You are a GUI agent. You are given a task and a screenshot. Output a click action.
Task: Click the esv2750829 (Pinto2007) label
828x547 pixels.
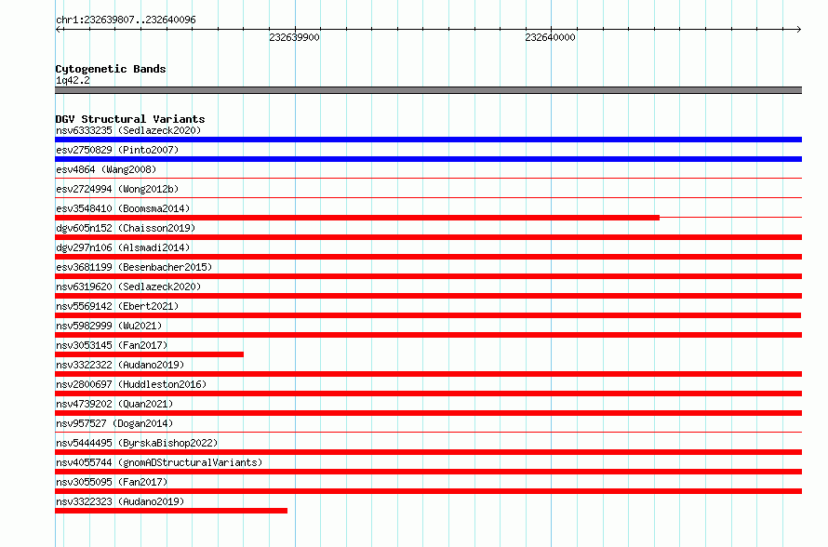[117, 150]
